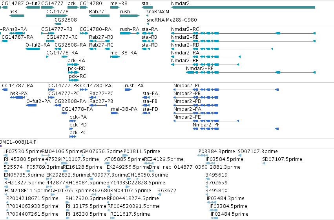This screenshot has height=220, width=334.
Task: Click the Nmdar2 gene label
Action: pyautogui.click(x=180, y=4)
